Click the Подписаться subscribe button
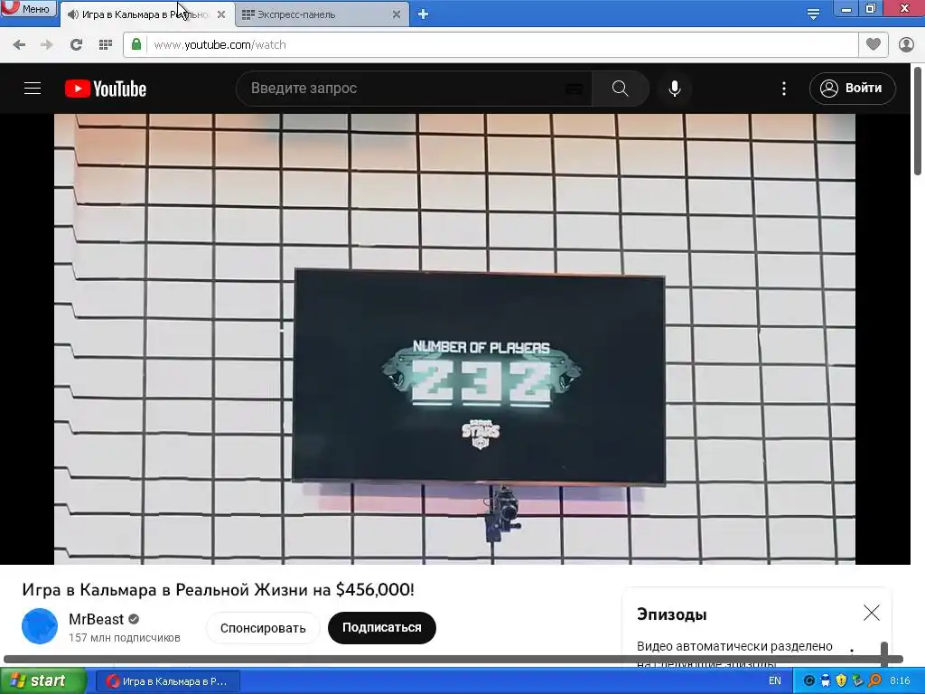Image resolution: width=925 pixels, height=694 pixels. (382, 627)
